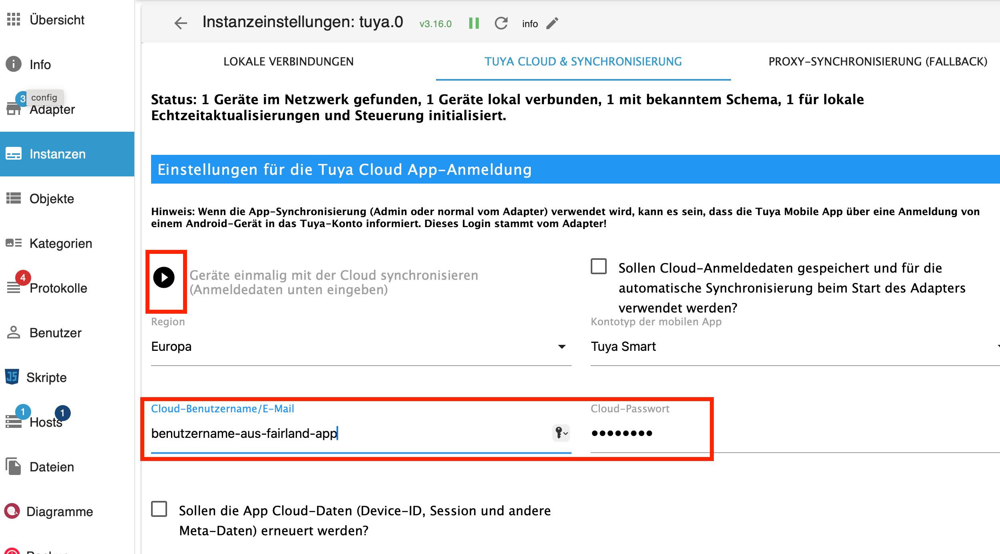Pause the tuya.0 instance
This screenshot has width=1000, height=554.
coord(474,23)
